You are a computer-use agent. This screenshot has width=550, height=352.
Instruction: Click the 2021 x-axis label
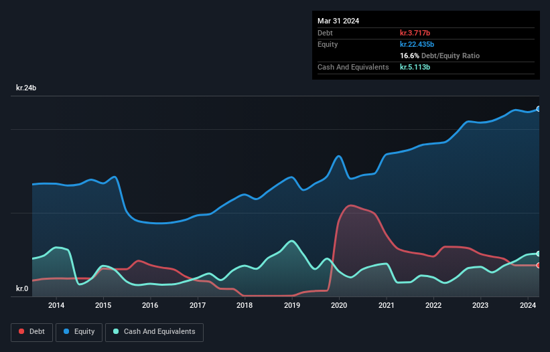tap(386, 305)
